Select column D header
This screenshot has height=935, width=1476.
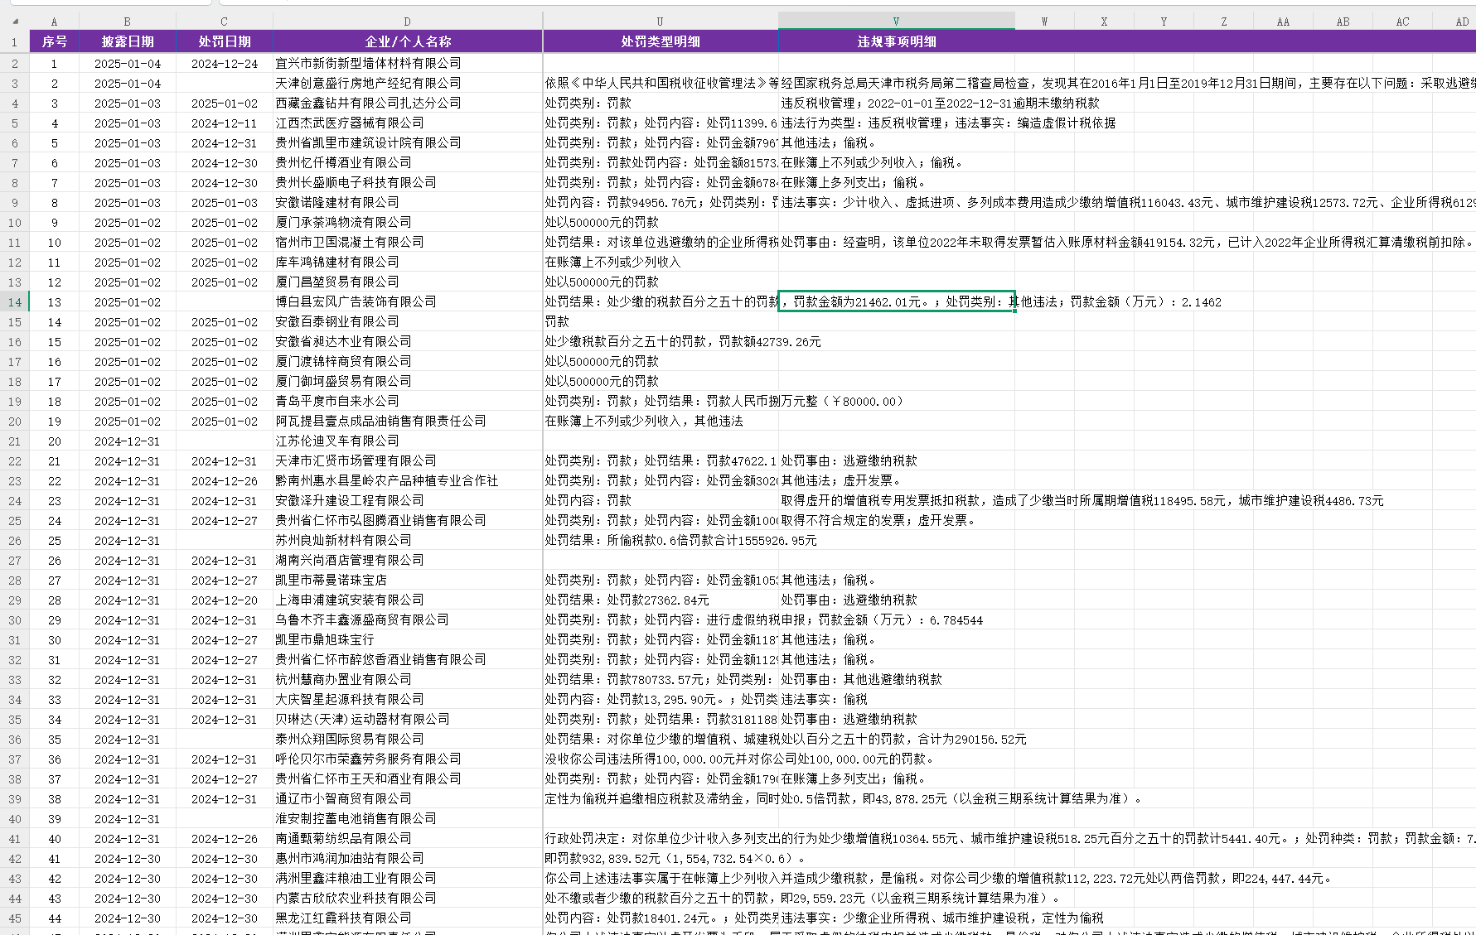pyautogui.click(x=407, y=22)
